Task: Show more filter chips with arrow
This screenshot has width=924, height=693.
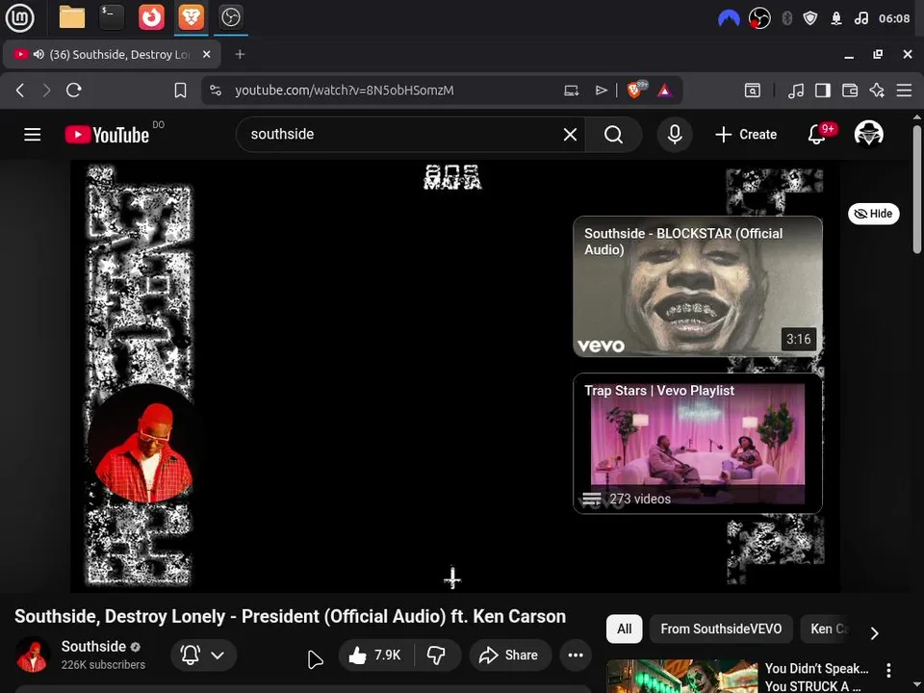Action: [x=875, y=633]
